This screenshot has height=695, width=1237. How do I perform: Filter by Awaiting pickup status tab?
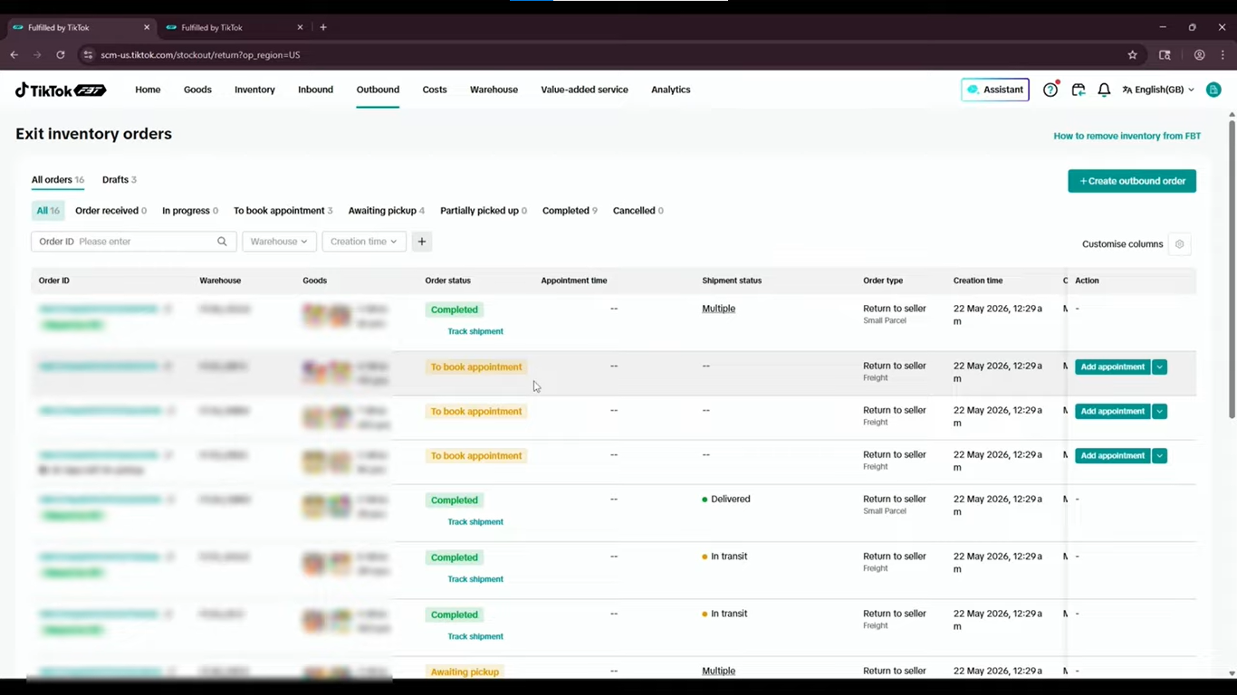(387, 211)
